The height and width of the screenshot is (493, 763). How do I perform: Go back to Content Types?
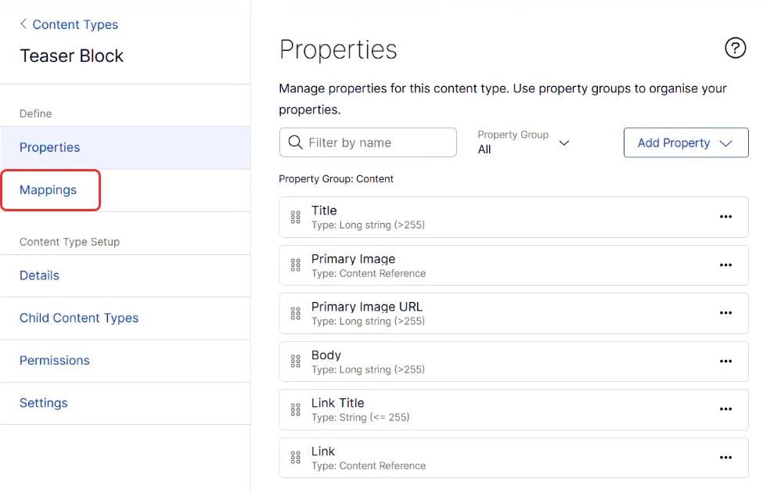pos(69,24)
